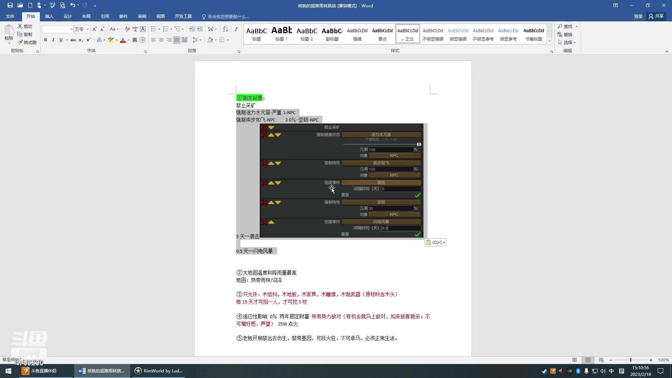Toggle bold formatting
The width and height of the screenshot is (672, 378).
pos(45,40)
